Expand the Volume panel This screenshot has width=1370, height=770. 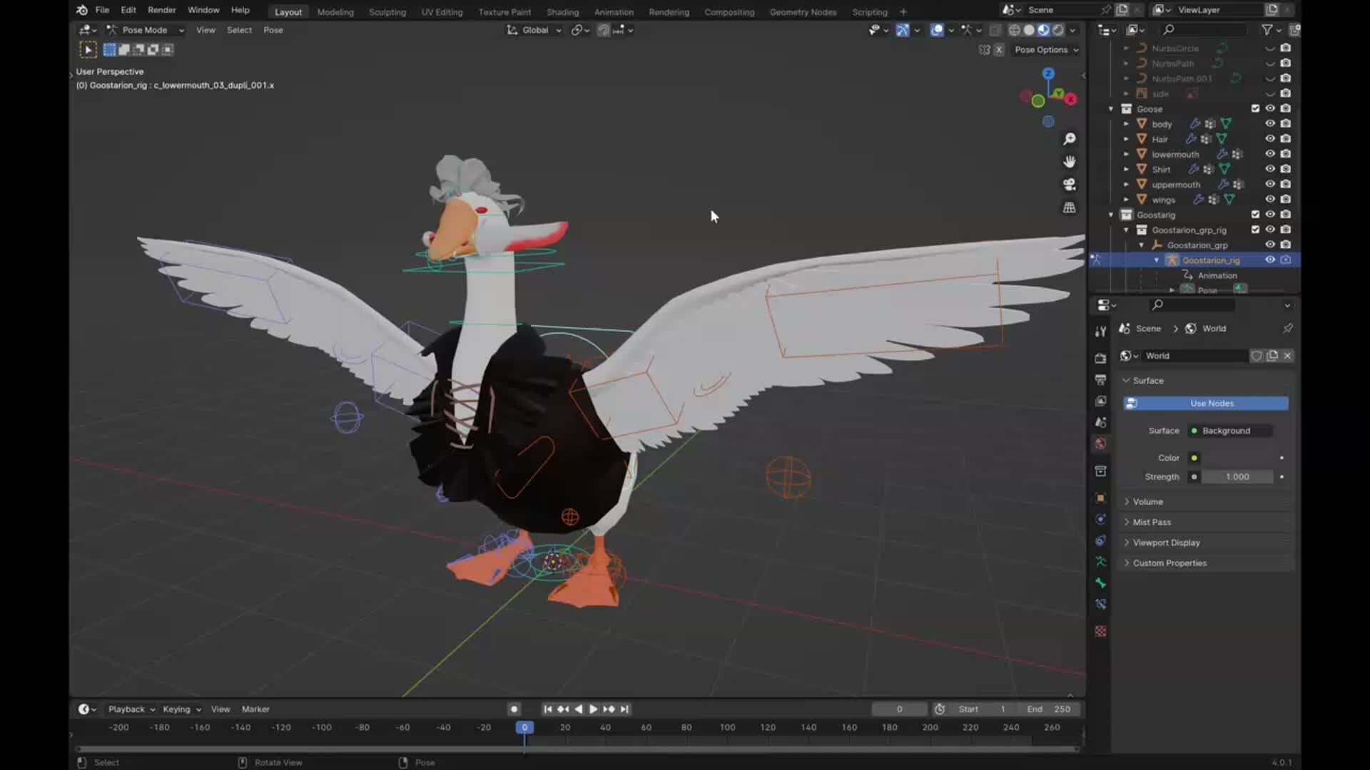point(1147,502)
